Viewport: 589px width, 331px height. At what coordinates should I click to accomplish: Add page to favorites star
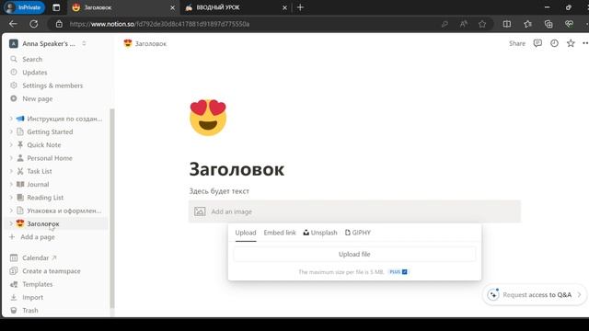pyautogui.click(x=571, y=43)
